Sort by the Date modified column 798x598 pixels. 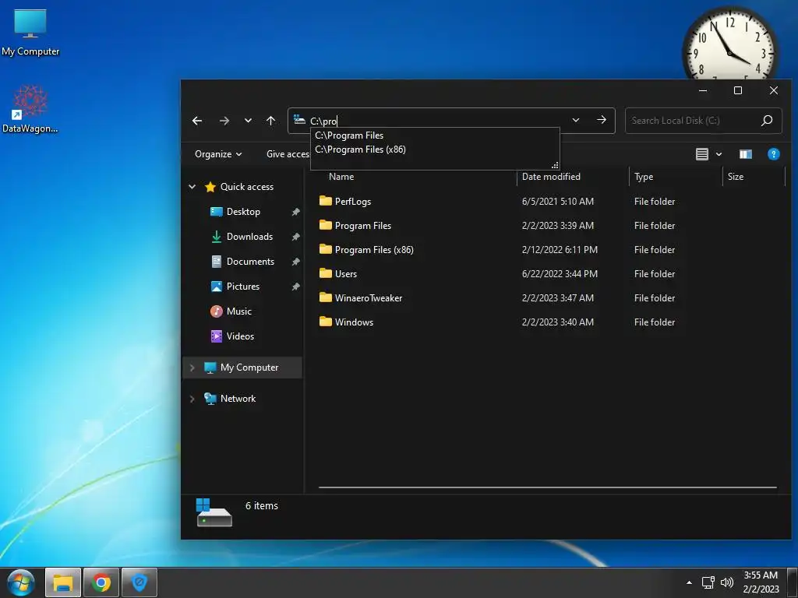551,177
